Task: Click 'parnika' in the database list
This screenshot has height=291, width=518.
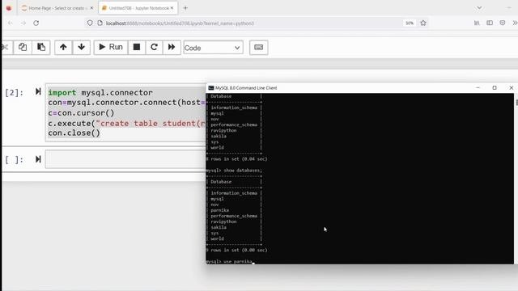Action: 219,210
